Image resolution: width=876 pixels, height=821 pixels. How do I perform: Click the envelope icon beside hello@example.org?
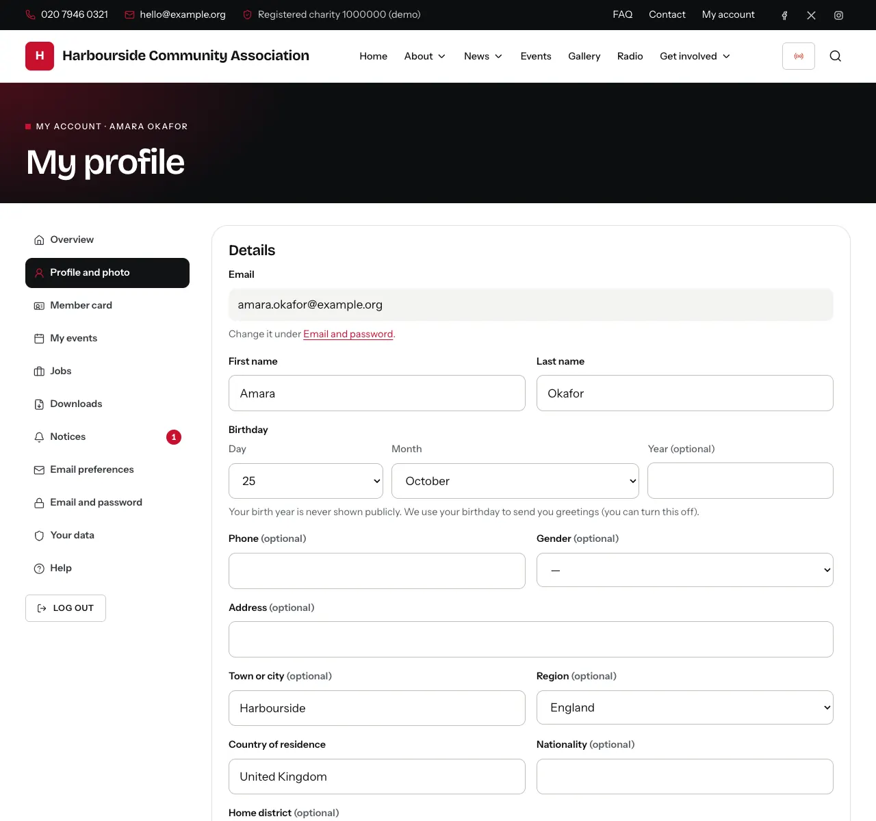[x=129, y=14]
